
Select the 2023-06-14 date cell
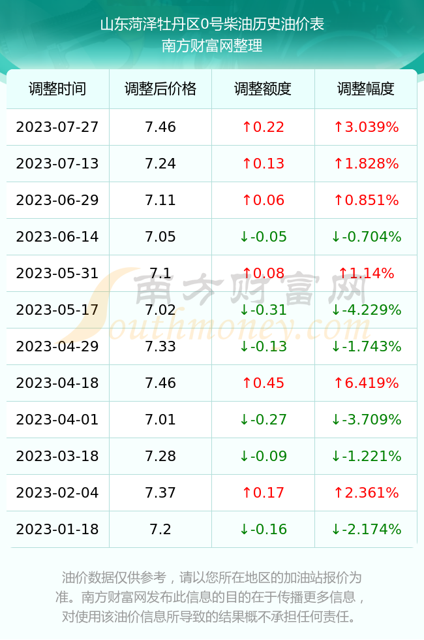57,236
